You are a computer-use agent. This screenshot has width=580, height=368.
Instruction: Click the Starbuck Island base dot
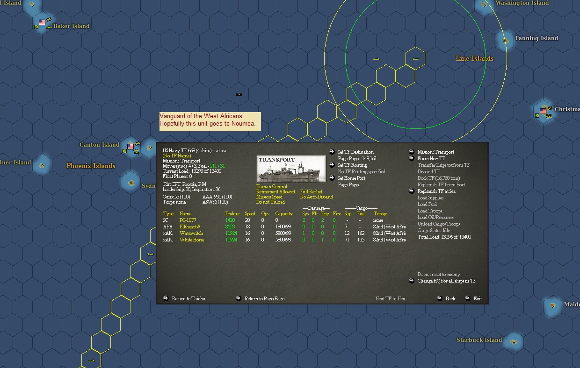(514, 342)
